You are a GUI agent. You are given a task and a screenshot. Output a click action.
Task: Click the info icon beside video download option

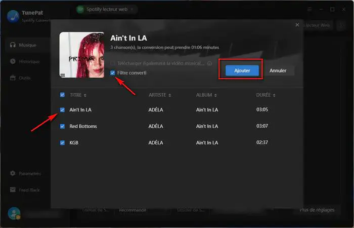(209, 63)
